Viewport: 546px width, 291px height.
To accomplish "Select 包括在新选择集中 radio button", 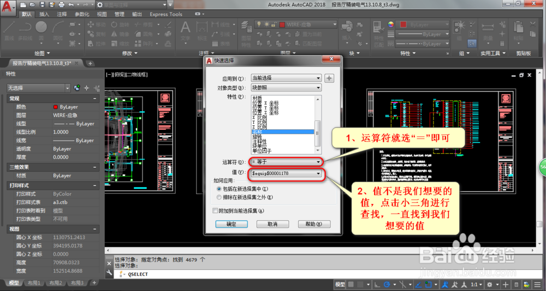I will point(219,189).
